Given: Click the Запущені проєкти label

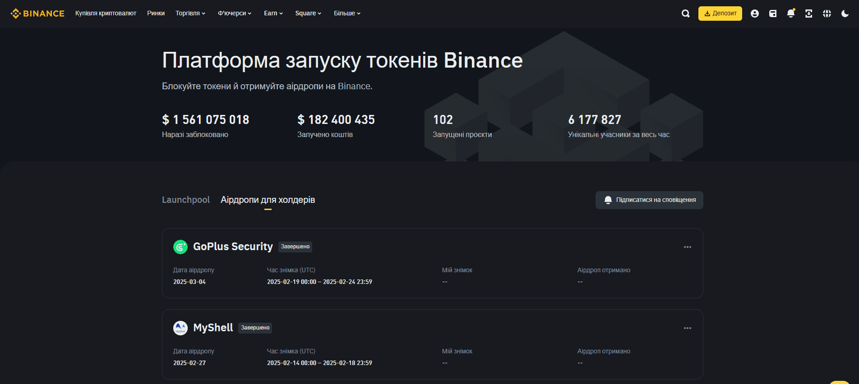Looking at the screenshot, I should click(x=462, y=134).
